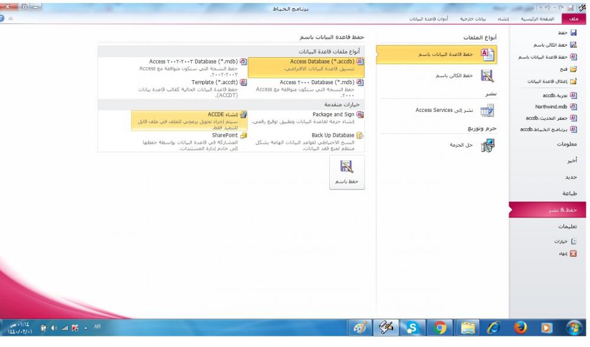The width and height of the screenshot is (590, 347).
Task: Choose the Template (*.accdt) format
Action: [189, 88]
